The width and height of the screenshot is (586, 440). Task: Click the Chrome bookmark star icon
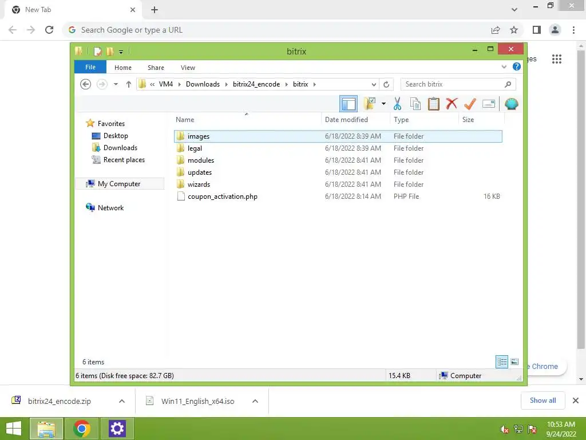click(514, 30)
